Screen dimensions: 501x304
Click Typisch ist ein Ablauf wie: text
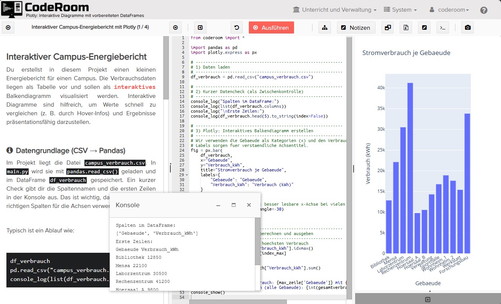pyautogui.click(x=40, y=231)
